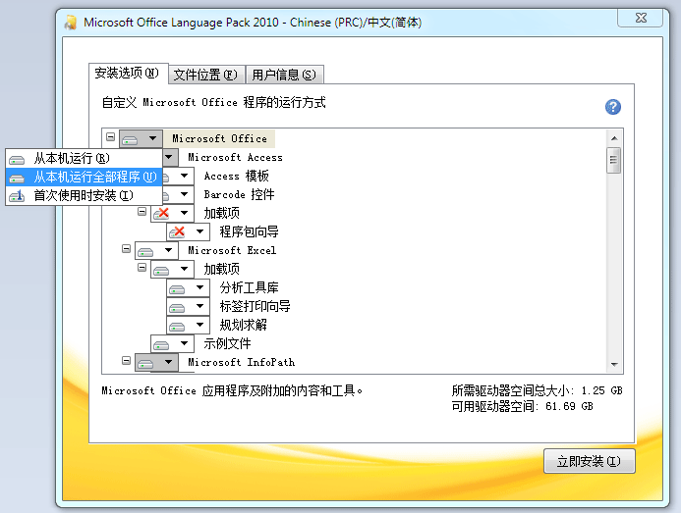
Task: Open install dropdown for Access 模板
Action: pos(184,176)
